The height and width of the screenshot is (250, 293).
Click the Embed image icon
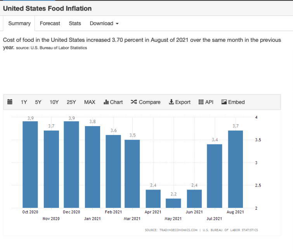[x=224, y=102]
